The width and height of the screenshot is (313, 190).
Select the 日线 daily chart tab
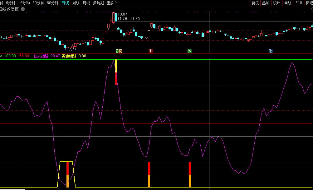pos(65,3)
